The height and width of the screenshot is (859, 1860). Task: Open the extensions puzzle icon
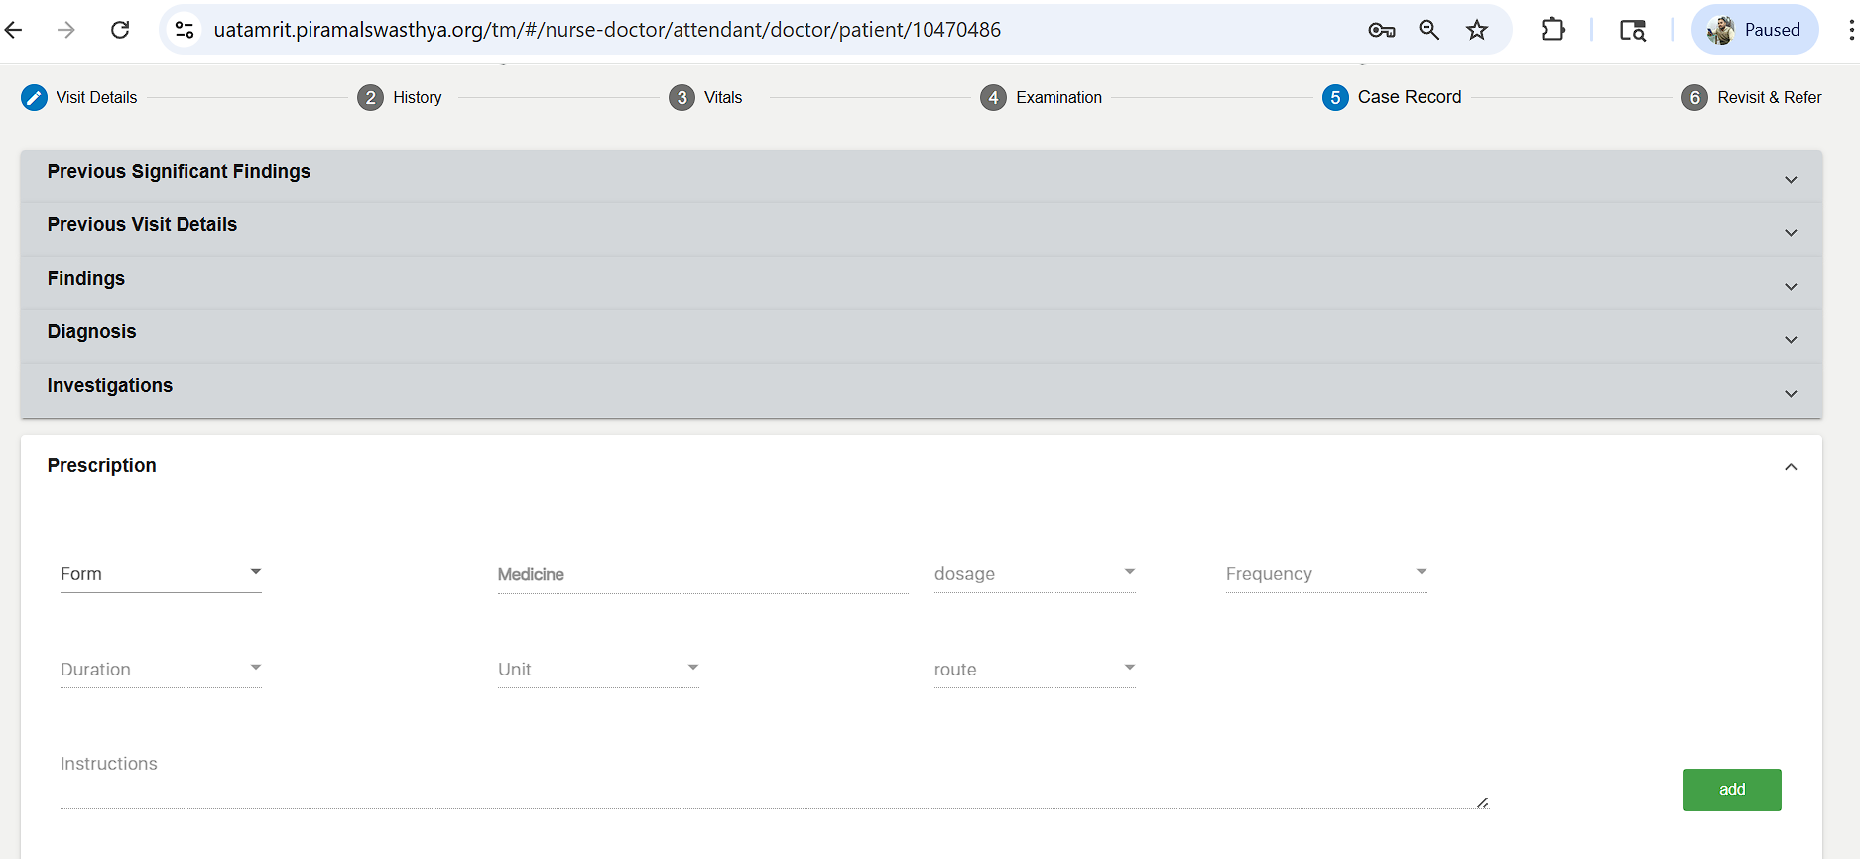[1552, 30]
